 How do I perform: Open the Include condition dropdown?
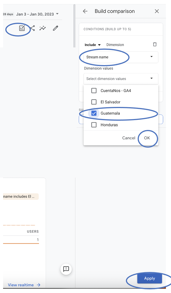tap(93, 45)
